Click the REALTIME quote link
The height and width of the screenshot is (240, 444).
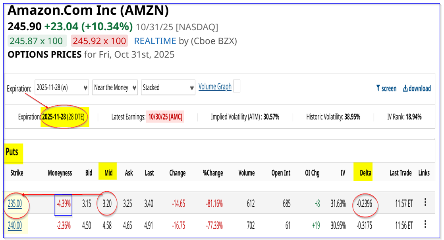155,41
